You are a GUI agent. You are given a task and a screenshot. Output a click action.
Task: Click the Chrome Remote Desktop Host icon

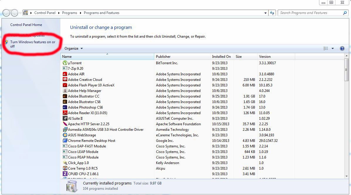click(x=65, y=141)
